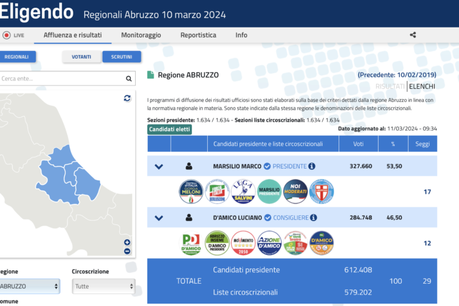Click the Fratelli d'Italia Meloni logo
Viewport: 459px width, 306px height.
191,191
